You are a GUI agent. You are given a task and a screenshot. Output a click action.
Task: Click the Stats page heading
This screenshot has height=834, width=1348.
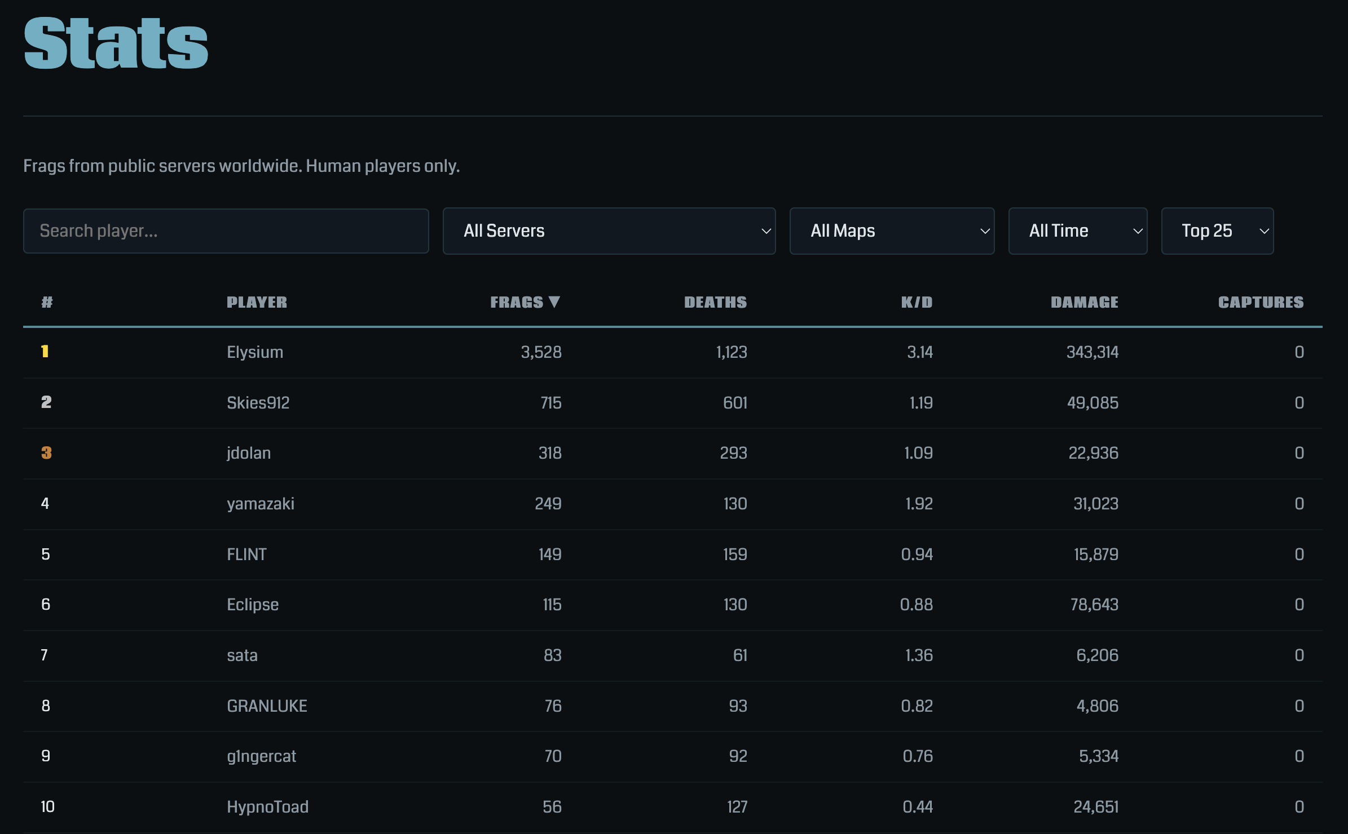(116, 43)
